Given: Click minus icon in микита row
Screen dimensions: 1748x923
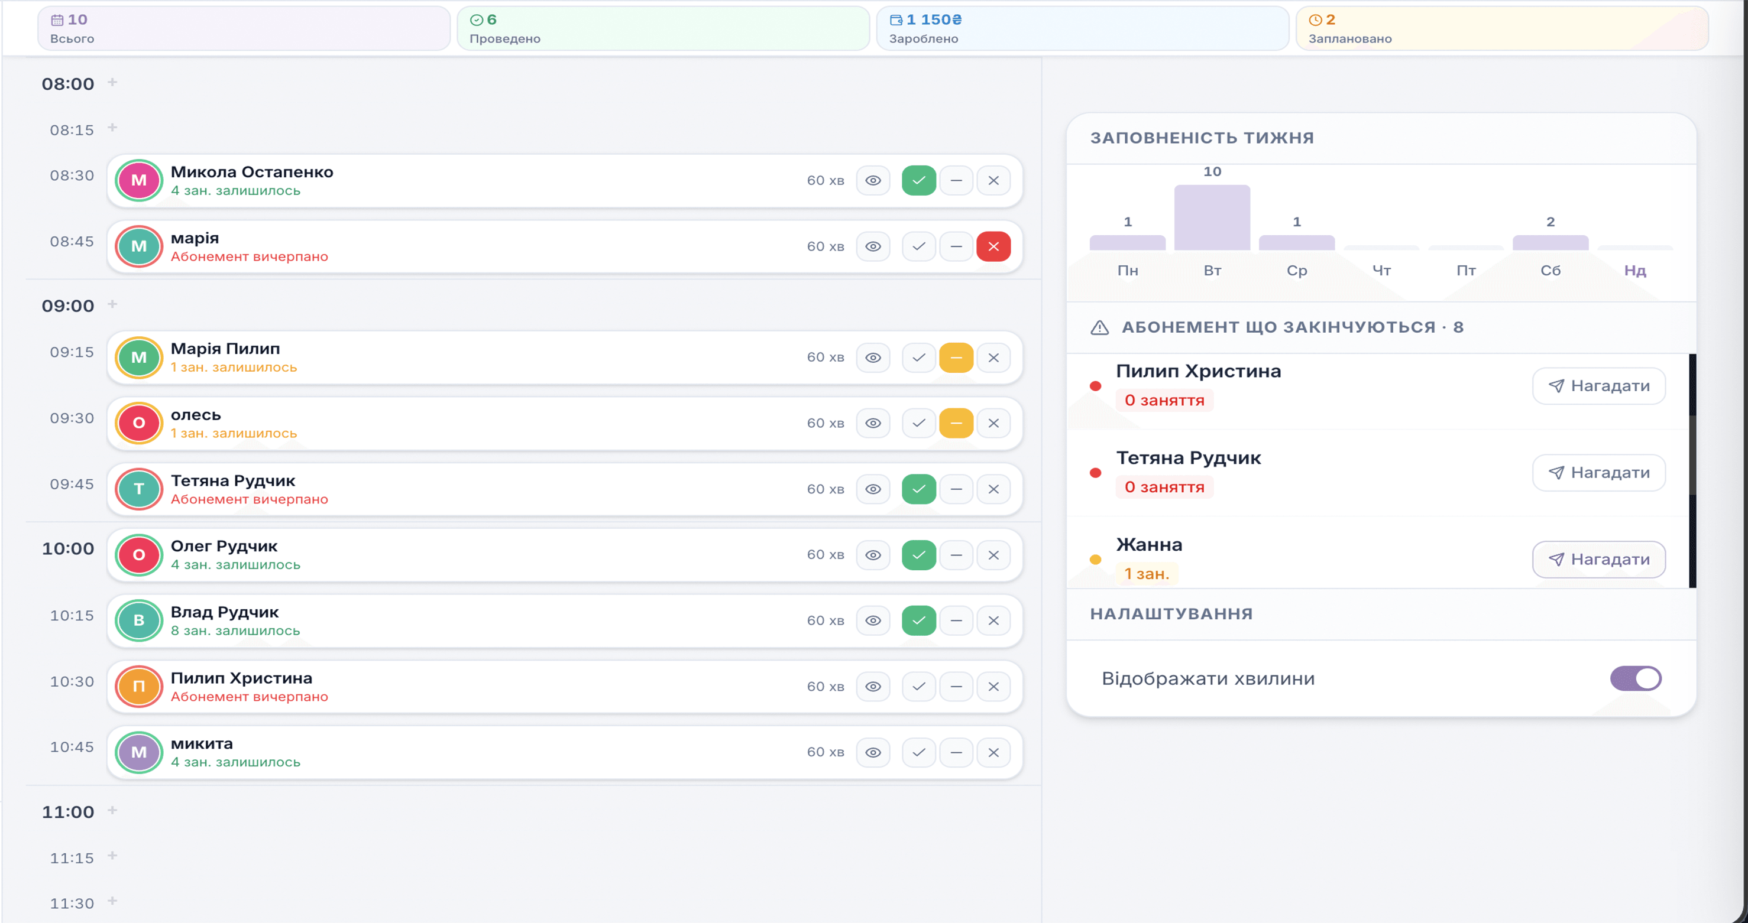Looking at the screenshot, I should (x=956, y=752).
